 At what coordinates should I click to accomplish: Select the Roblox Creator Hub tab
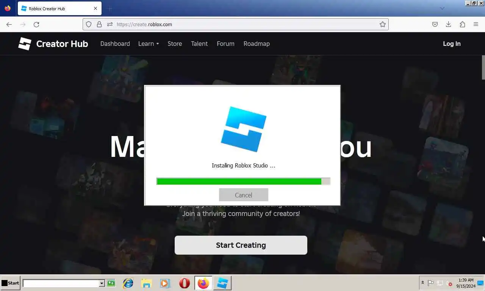(59, 8)
